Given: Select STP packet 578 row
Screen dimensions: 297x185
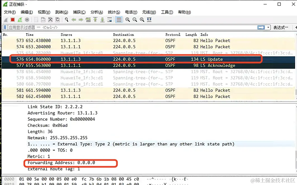Looking at the screenshot, I should 148,72.
